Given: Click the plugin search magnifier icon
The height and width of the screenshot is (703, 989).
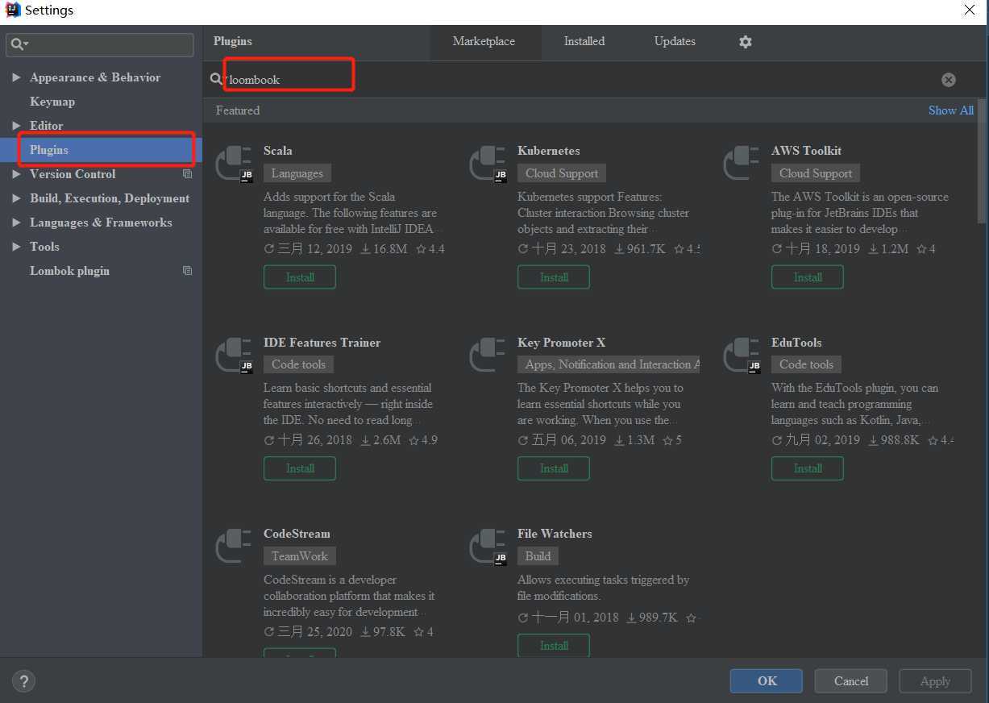Looking at the screenshot, I should point(216,79).
